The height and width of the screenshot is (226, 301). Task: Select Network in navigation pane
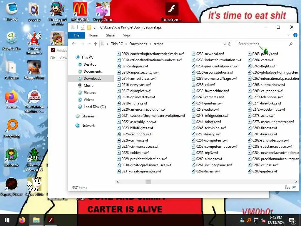pos(88,126)
